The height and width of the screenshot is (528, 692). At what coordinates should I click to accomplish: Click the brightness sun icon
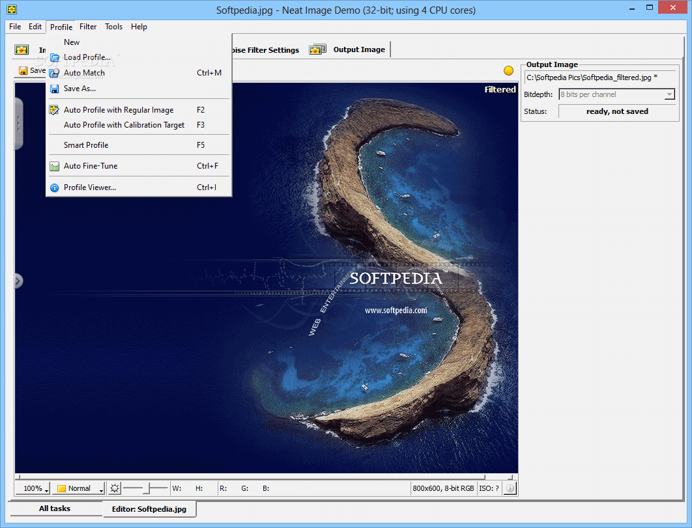(x=114, y=488)
